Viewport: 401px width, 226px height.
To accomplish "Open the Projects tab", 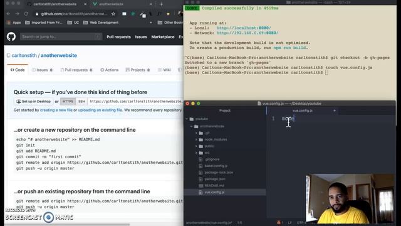I will 138,70.
